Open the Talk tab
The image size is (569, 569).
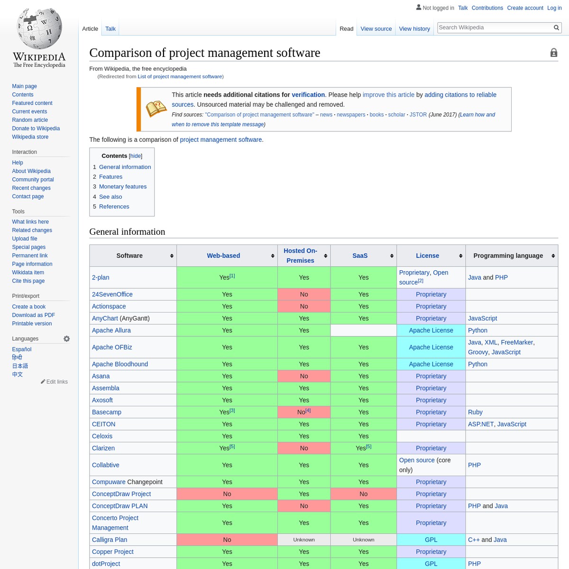click(110, 28)
